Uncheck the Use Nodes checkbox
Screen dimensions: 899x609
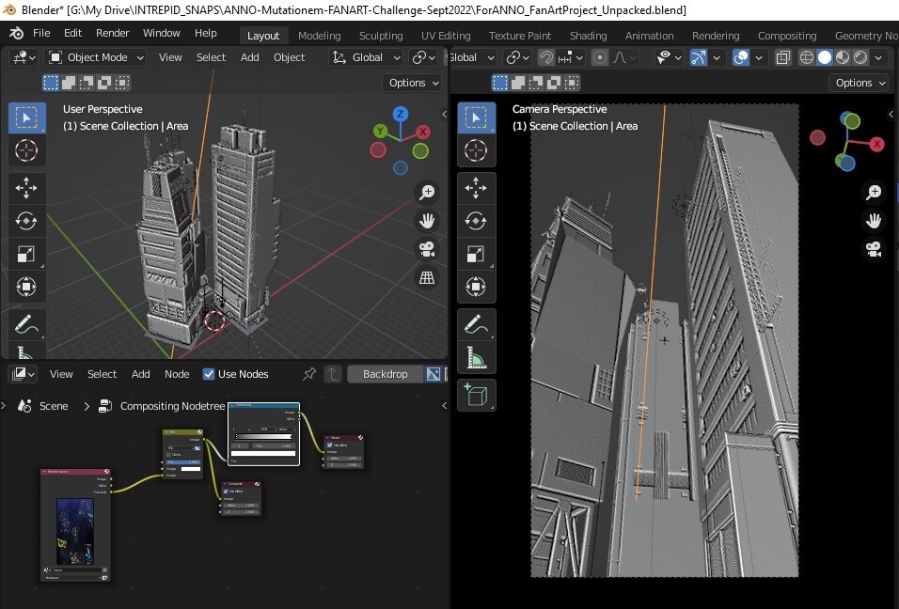click(209, 374)
